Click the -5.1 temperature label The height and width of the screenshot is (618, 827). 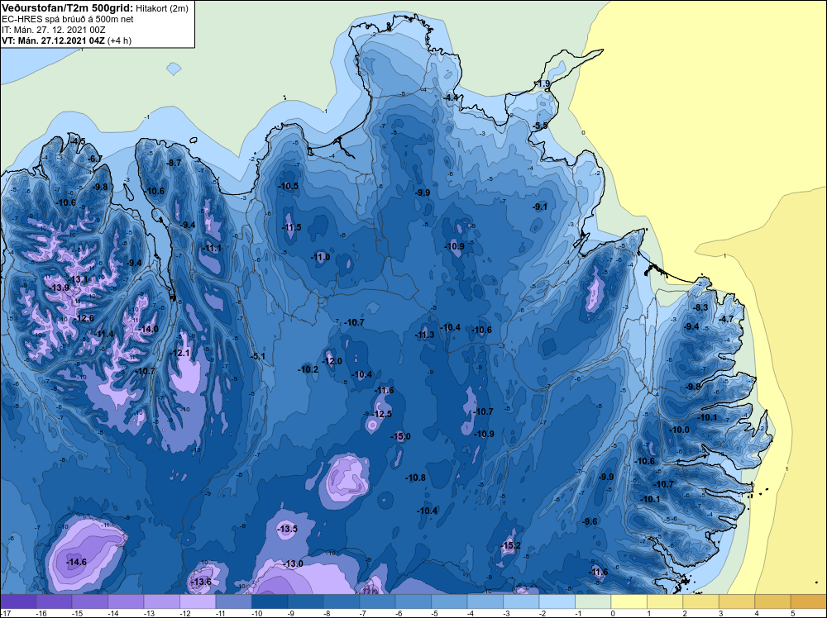[257, 356]
